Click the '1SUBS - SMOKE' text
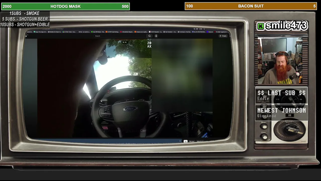The width and height of the screenshot is (321, 181). click(24, 13)
